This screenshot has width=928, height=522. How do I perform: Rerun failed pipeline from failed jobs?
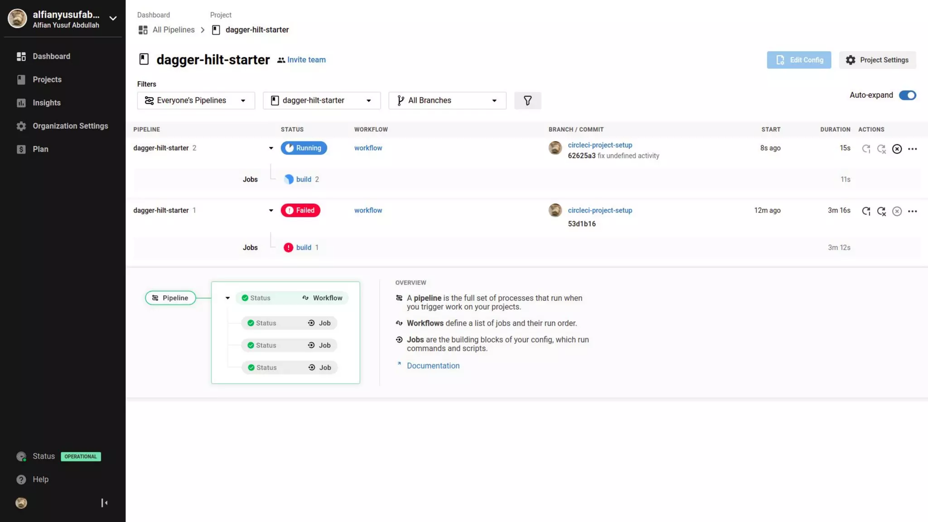[x=881, y=211]
